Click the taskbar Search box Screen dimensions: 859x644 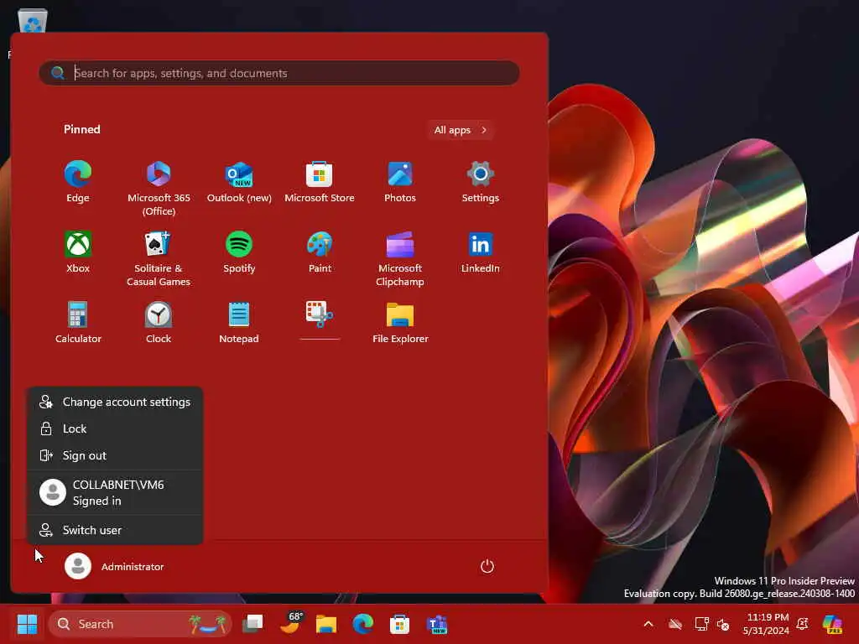[140, 624]
